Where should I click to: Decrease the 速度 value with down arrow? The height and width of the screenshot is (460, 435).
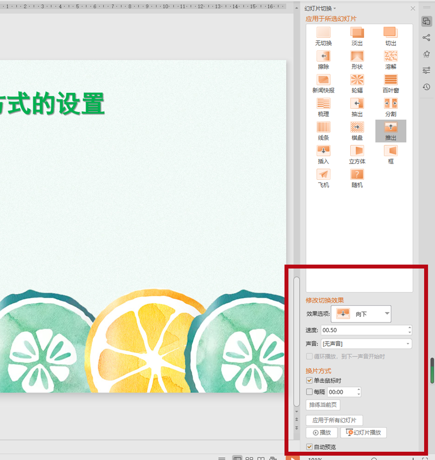coord(409,332)
